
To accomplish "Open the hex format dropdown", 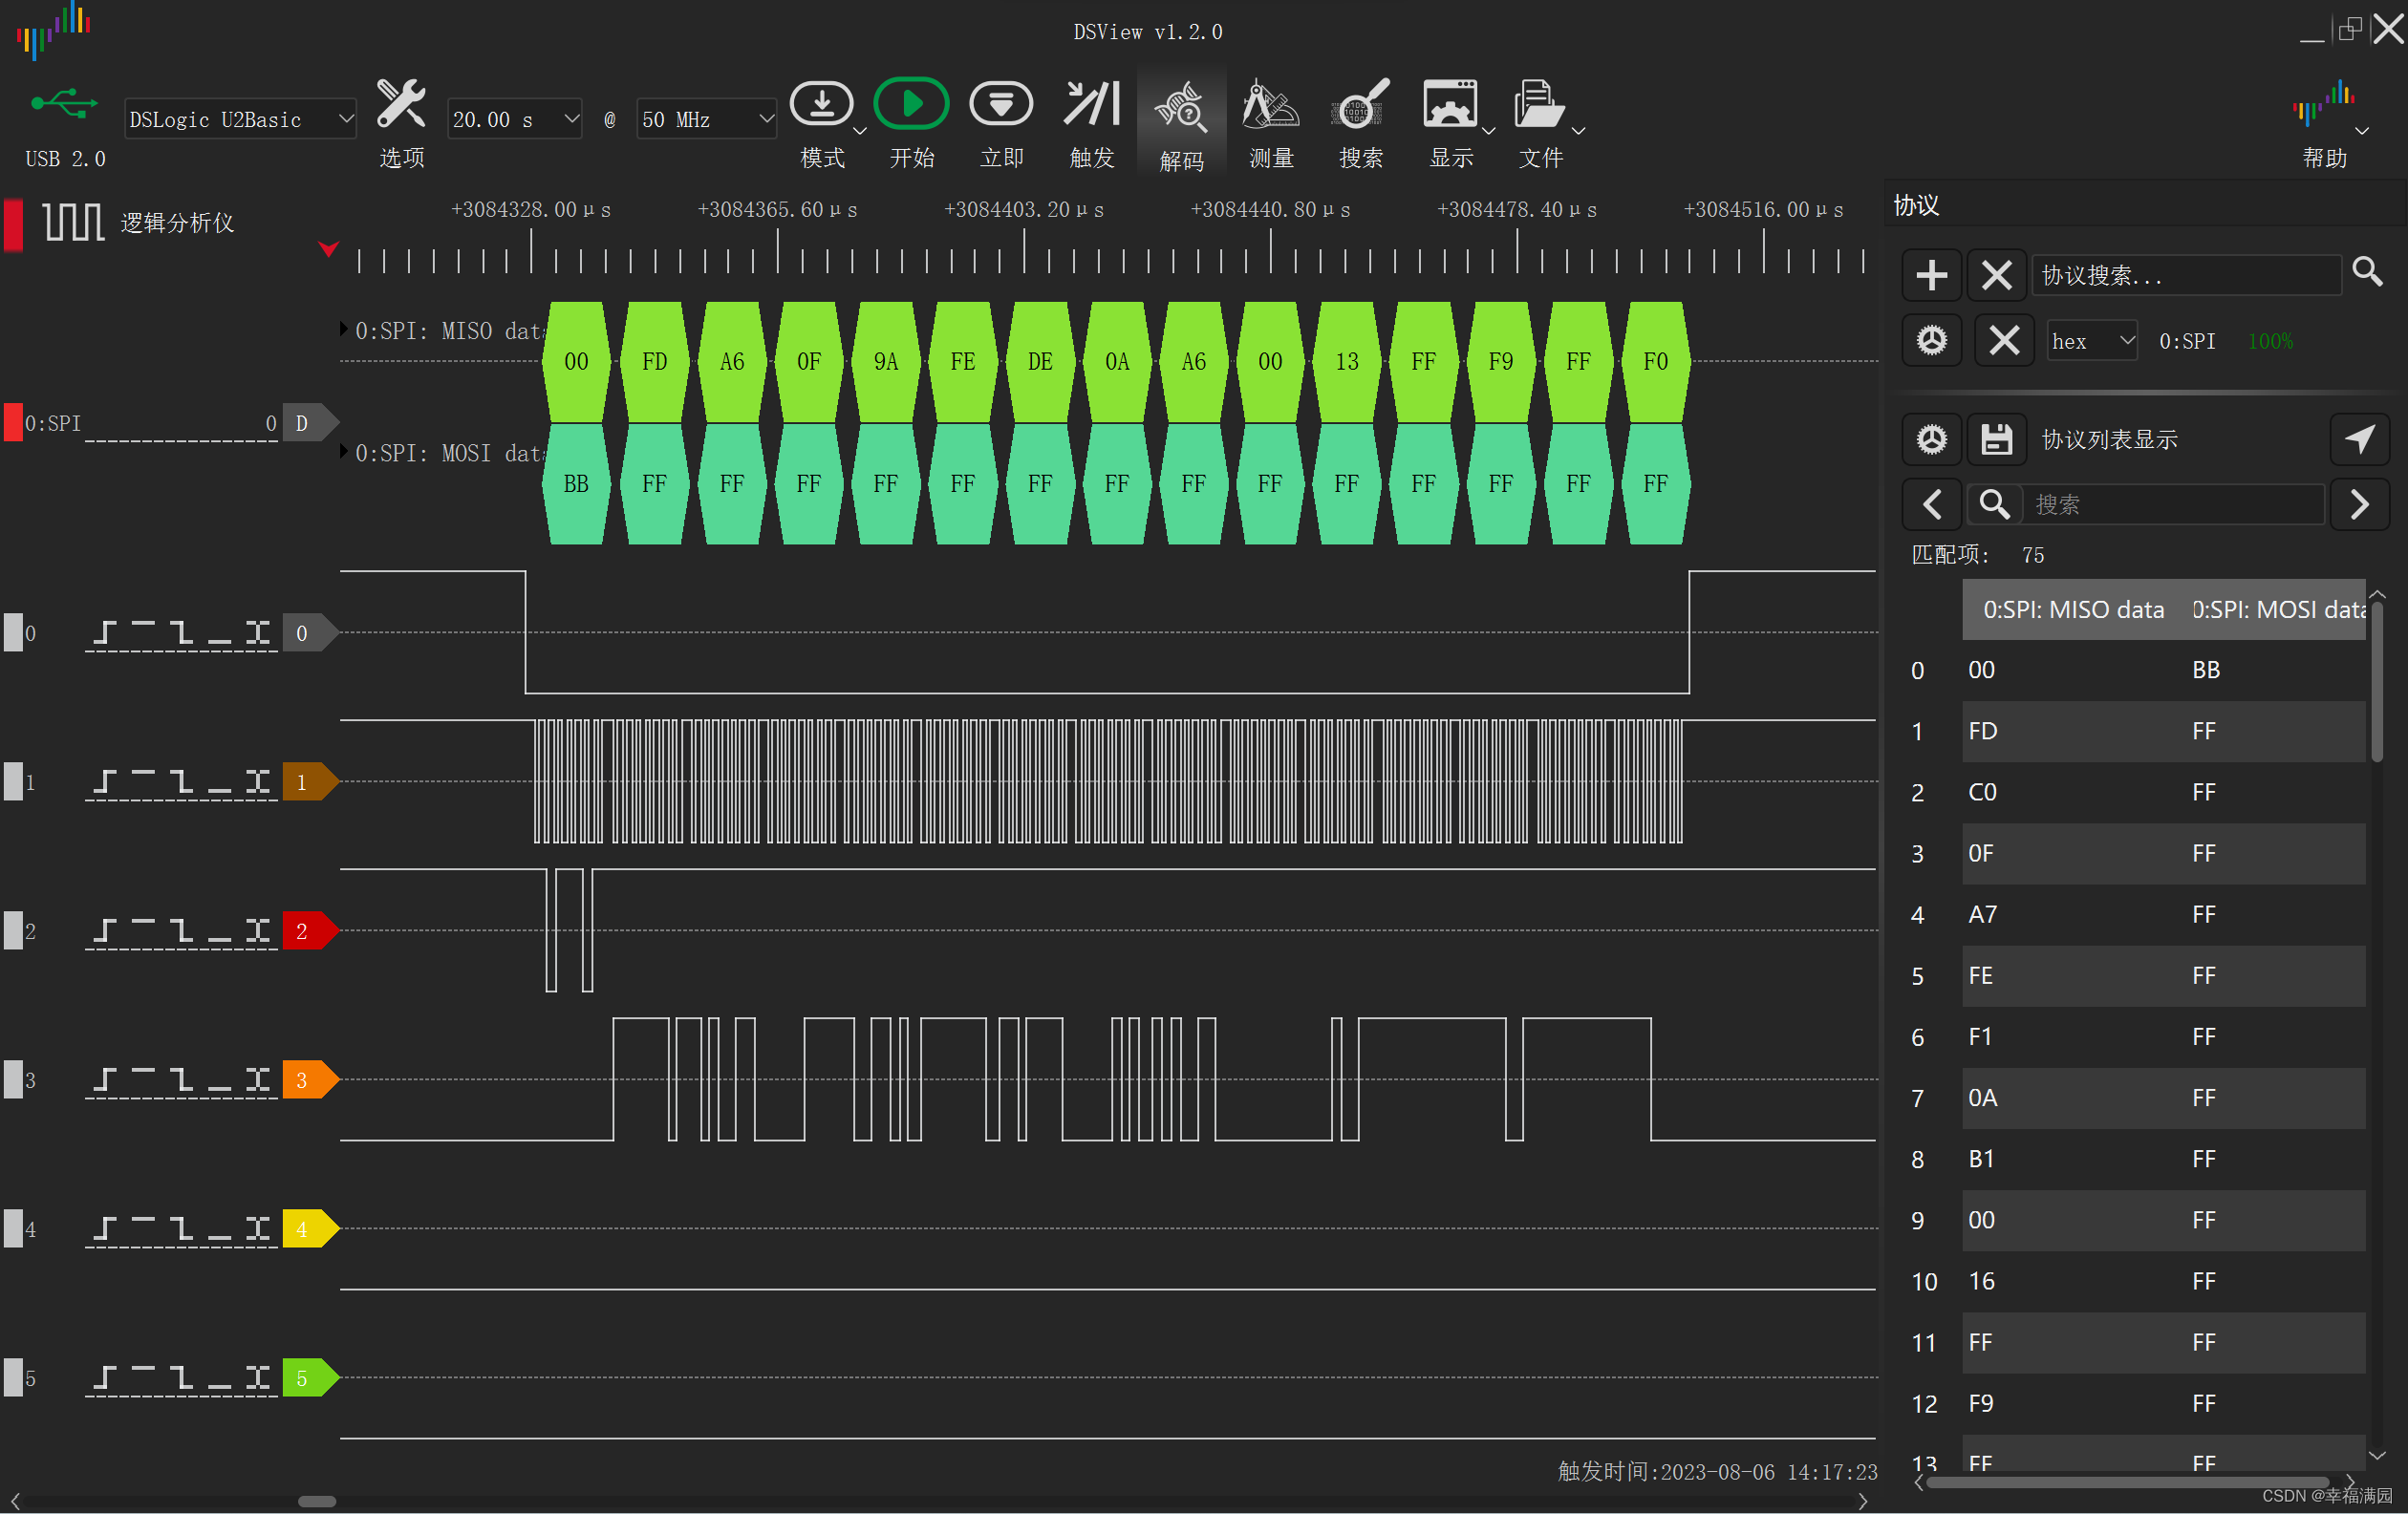I will 2091,342.
